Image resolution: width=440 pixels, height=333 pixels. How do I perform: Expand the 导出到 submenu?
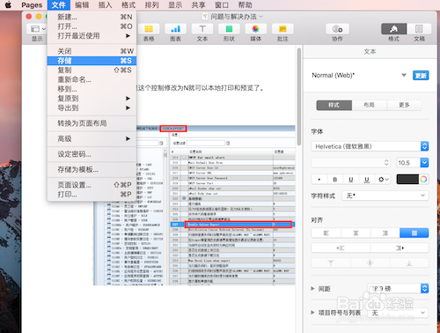92,107
